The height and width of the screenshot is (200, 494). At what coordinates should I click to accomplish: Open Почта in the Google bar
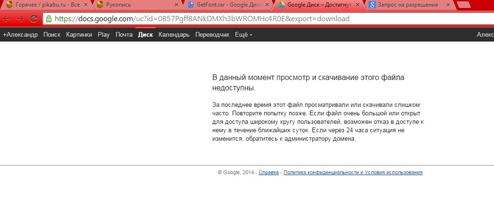[124, 35]
